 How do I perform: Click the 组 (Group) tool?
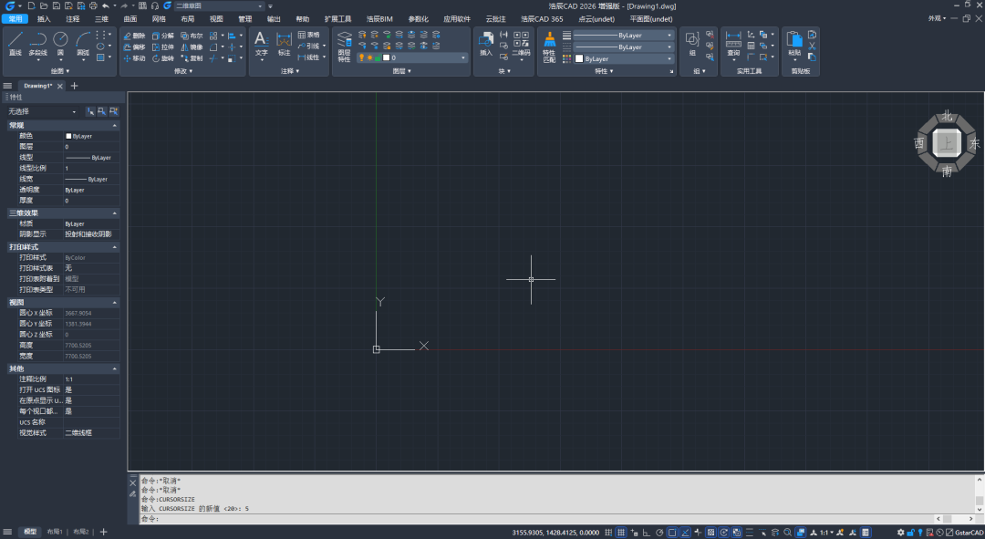692,44
